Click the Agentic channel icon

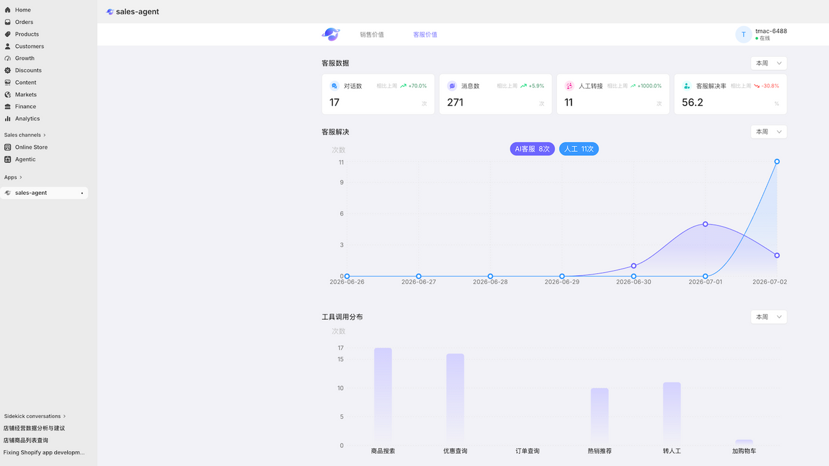[8, 159]
